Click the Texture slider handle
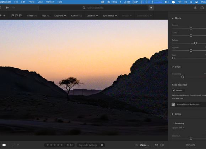Viewport: 206px width, 149px height. [191, 28]
